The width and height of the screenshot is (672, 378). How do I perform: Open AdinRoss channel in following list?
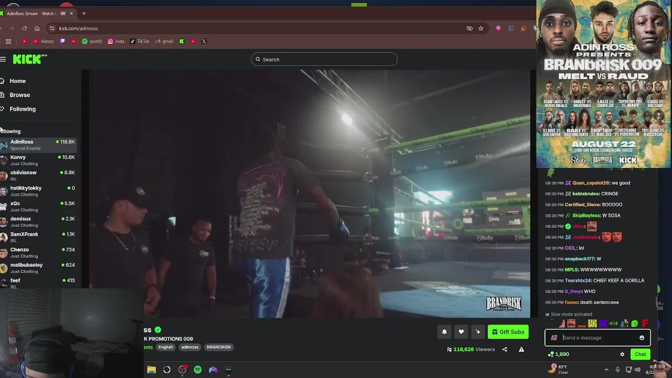38,145
